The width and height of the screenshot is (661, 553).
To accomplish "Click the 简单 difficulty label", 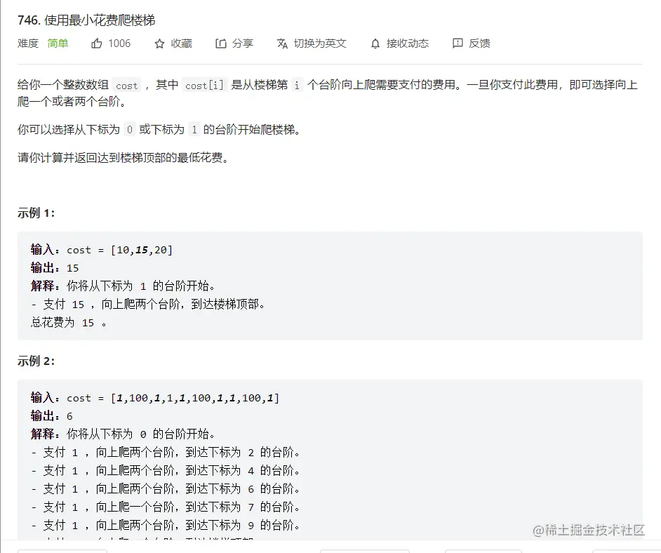I will 58,44.
